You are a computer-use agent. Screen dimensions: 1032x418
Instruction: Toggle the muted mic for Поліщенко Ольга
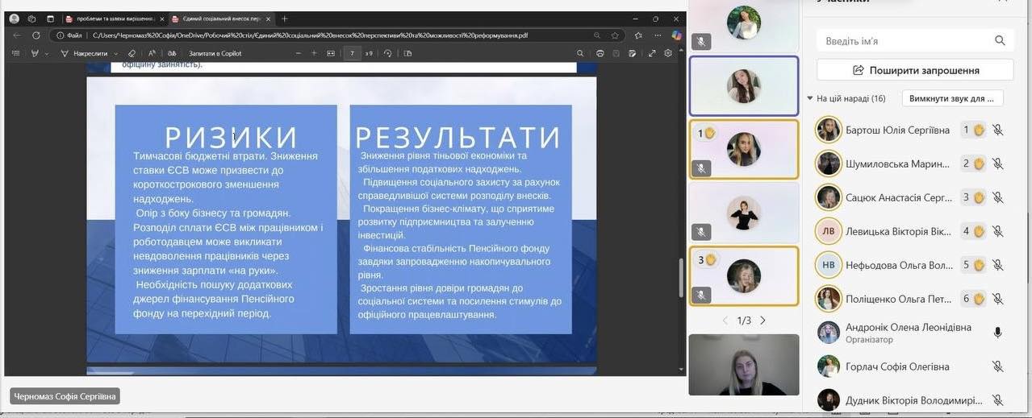pyautogui.click(x=998, y=299)
